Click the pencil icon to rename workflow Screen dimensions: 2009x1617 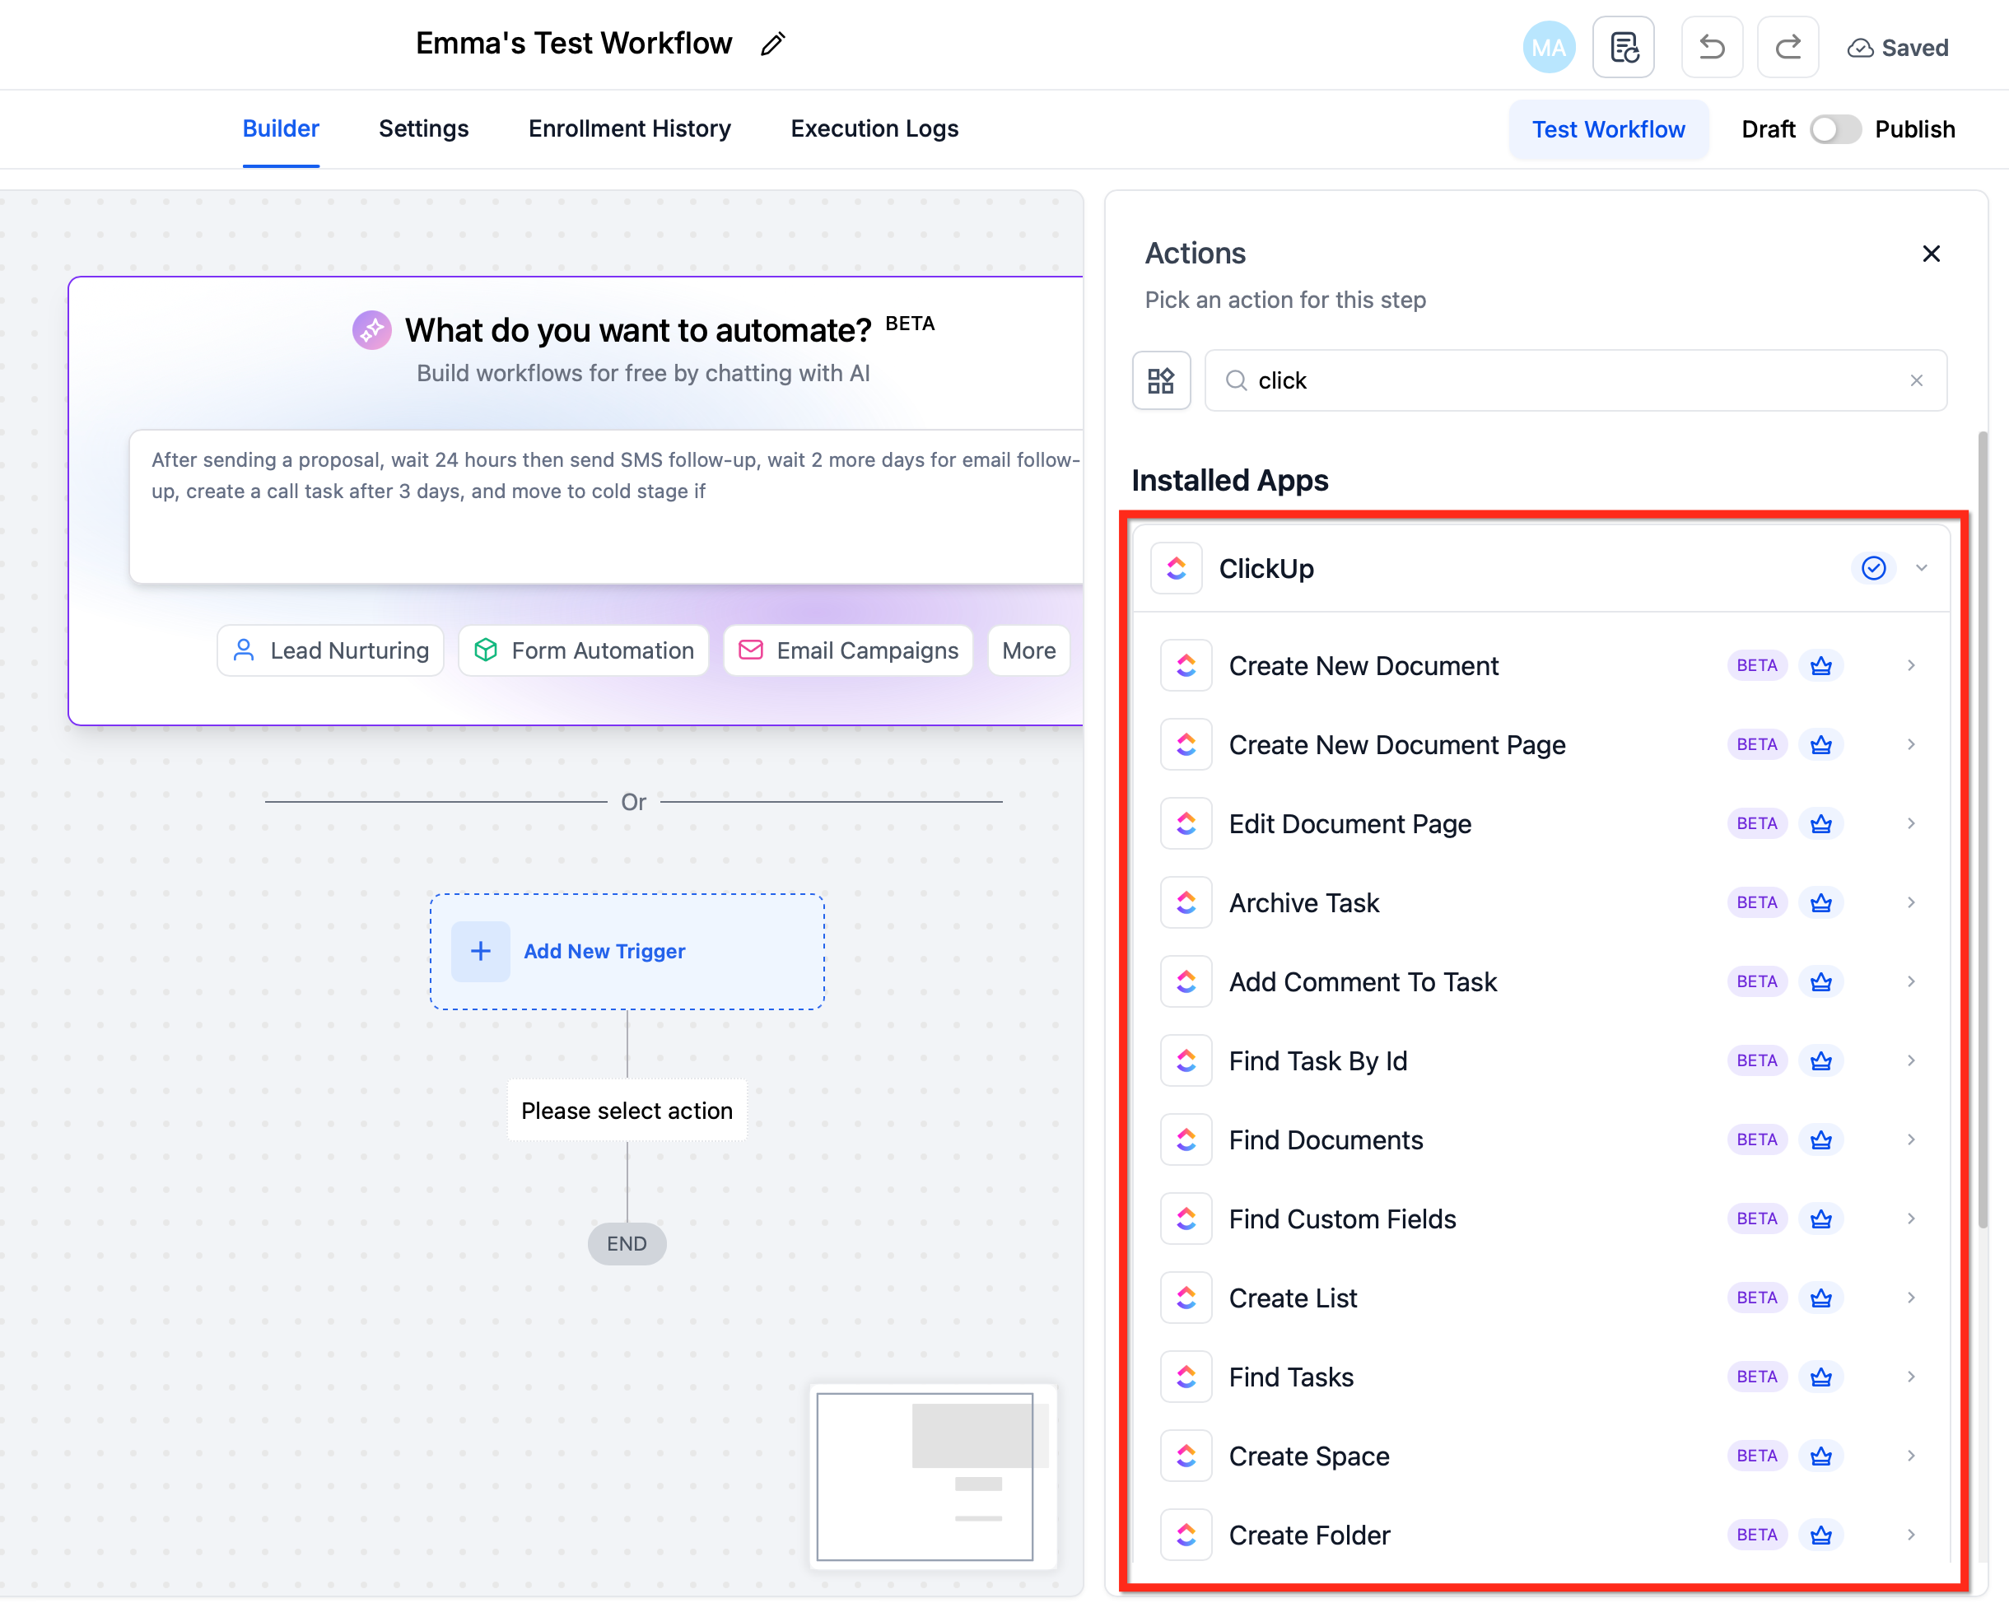772,44
